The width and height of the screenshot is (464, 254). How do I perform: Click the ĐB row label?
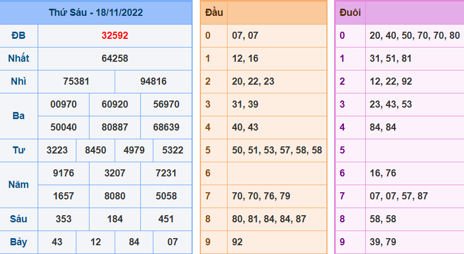pyautogui.click(x=19, y=36)
